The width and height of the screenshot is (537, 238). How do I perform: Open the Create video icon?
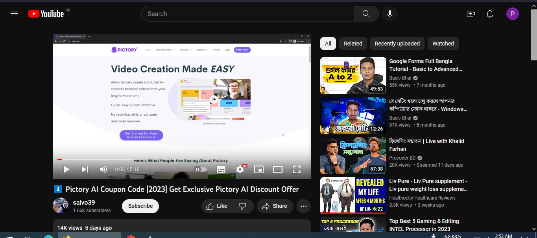(471, 14)
